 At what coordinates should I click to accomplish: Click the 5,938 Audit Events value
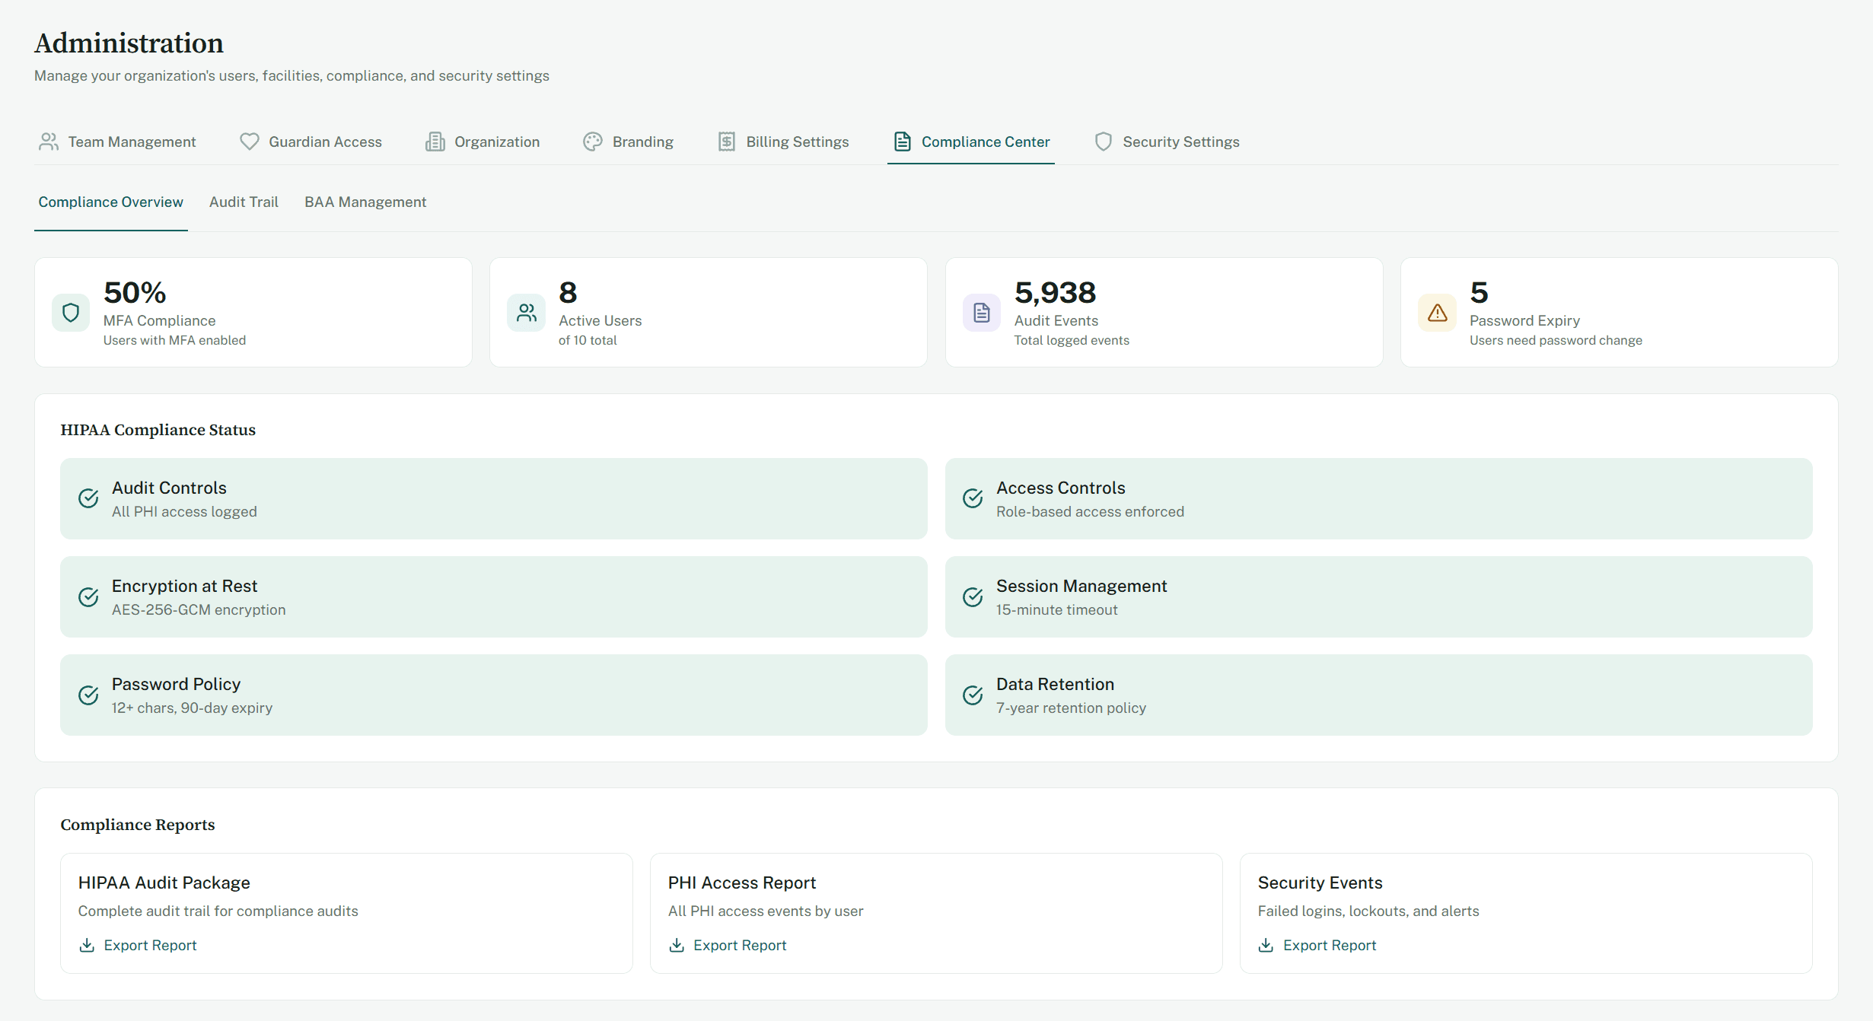[1055, 292]
